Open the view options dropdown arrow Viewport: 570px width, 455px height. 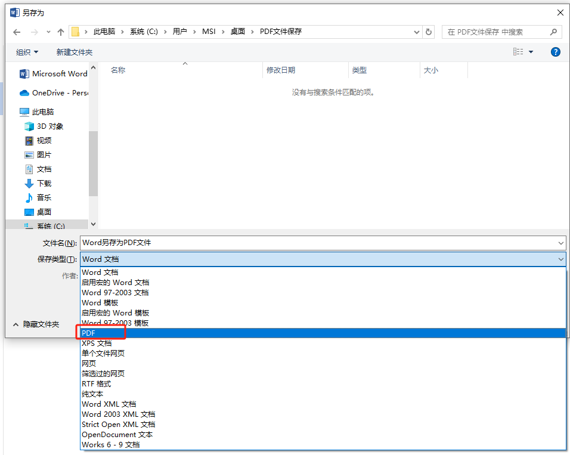click(530, 52)
